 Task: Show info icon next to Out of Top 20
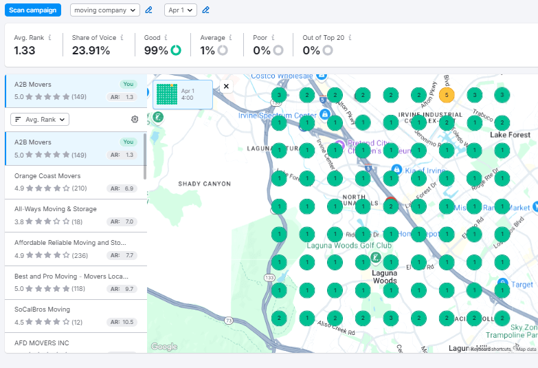350,37
